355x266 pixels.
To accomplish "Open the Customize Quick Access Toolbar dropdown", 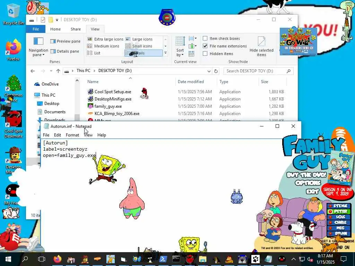I will 57,20.
